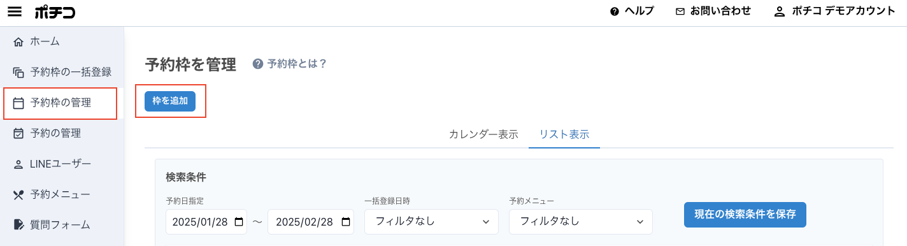Click the help question mark icon
Viewport: 907px width, 246px height.
click(614, 11)
